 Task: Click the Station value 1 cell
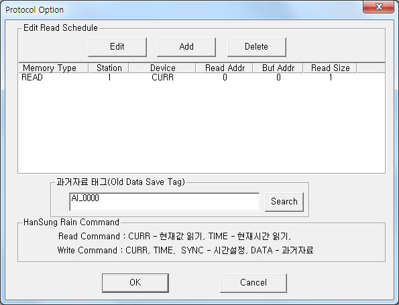click(109, 77)
